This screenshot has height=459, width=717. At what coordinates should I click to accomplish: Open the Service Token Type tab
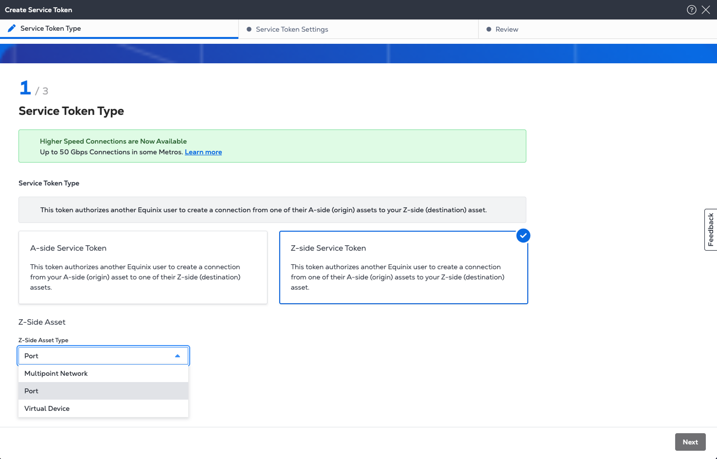pyautogui.click(x=51, y=28)
